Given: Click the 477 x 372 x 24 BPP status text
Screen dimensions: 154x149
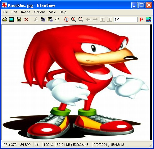Looking at the screenshot, I should (x=16, y=145).
